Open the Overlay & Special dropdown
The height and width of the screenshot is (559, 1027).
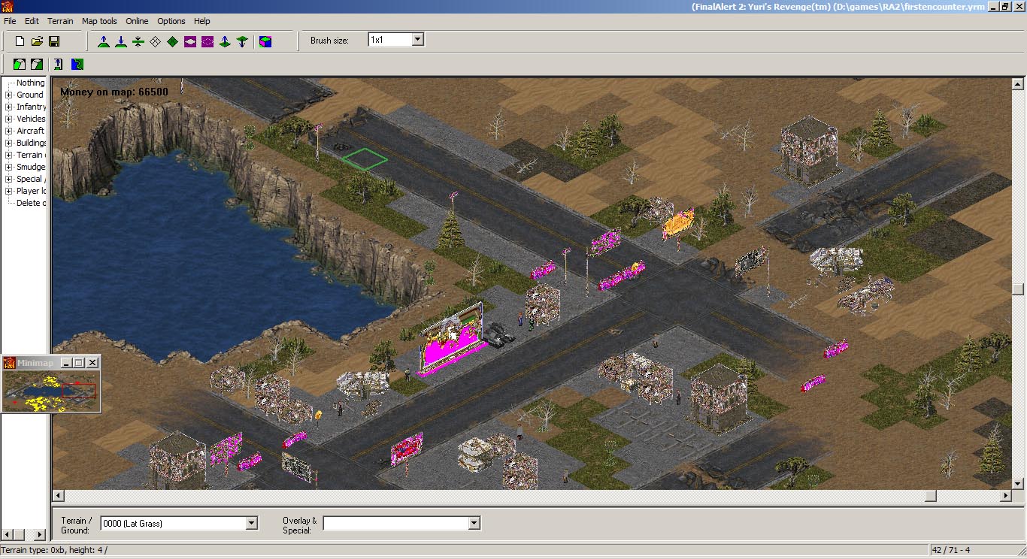474,523
